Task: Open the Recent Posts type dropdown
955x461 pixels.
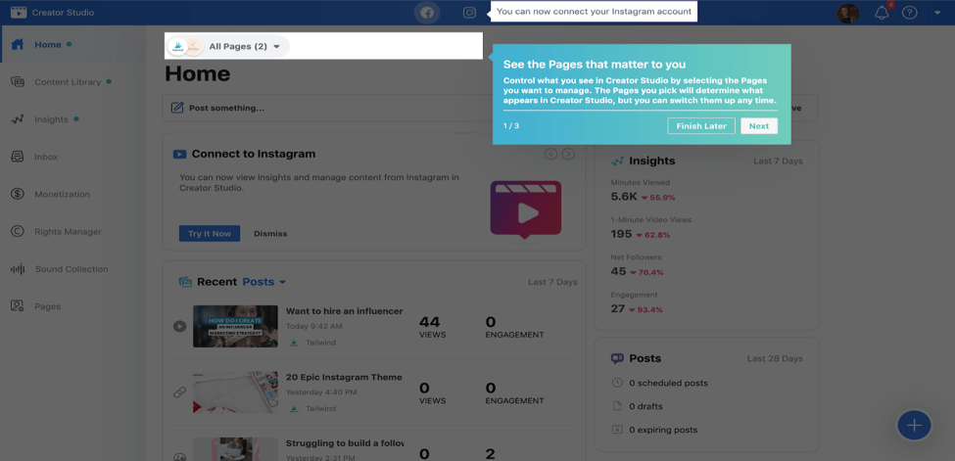Action: click(x=264, y=282)
